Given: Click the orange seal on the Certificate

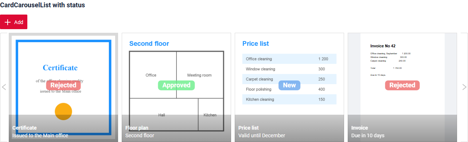Looking at the screenshot, I should coord(63,111).
